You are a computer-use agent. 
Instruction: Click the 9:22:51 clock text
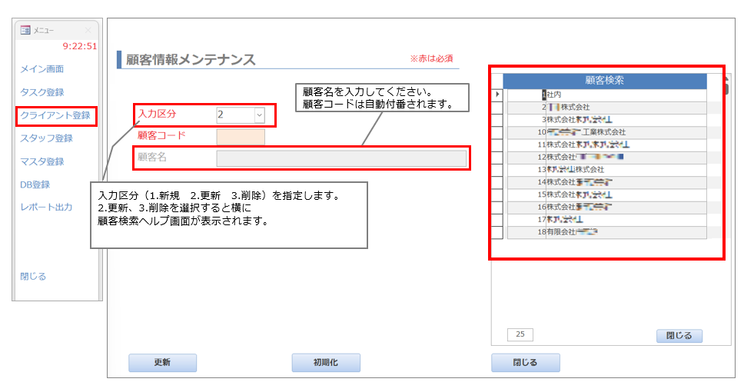80,47
